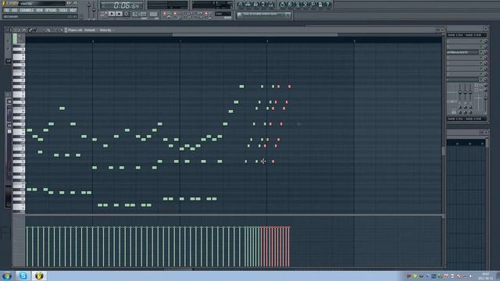The height and width of the screenshot is (281, 500).
Task: Click the question-mark help icon
Action: 327,4
